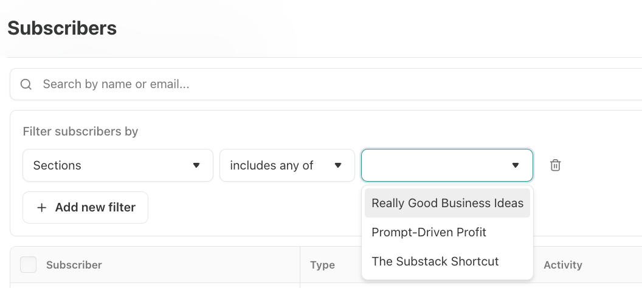Click the Activity column header

click(562, 265)
